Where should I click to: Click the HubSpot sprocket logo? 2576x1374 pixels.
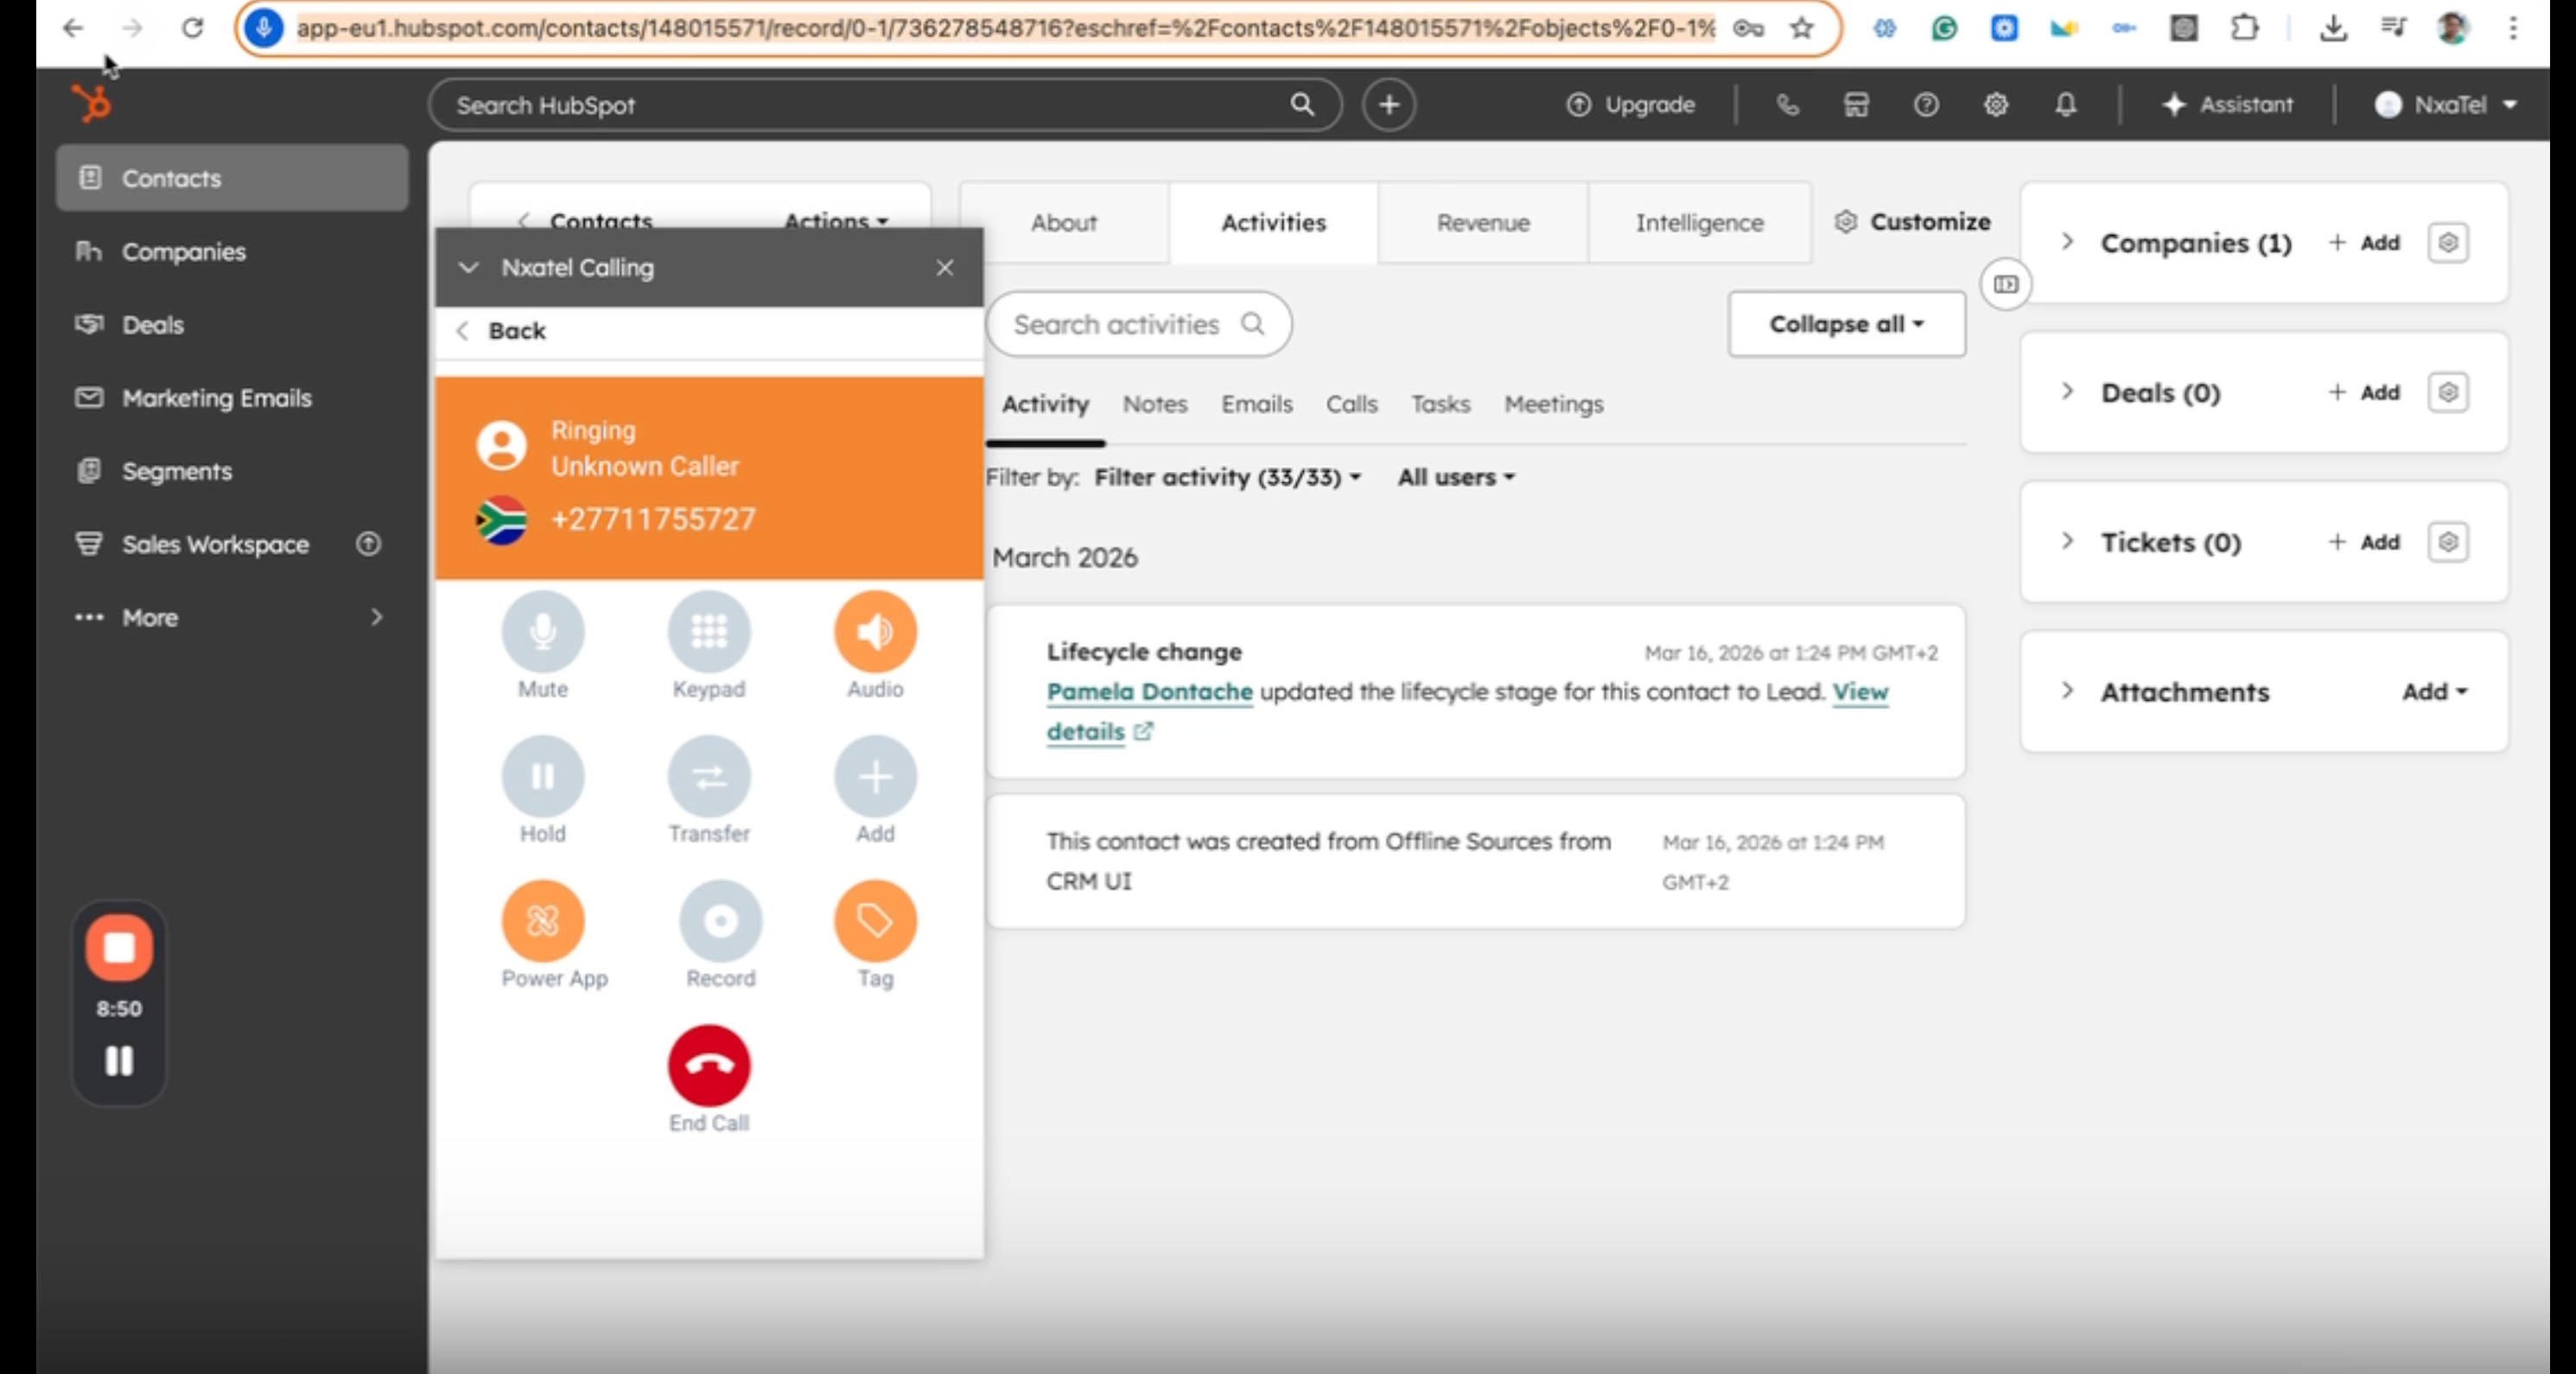(x=92, y=104)
